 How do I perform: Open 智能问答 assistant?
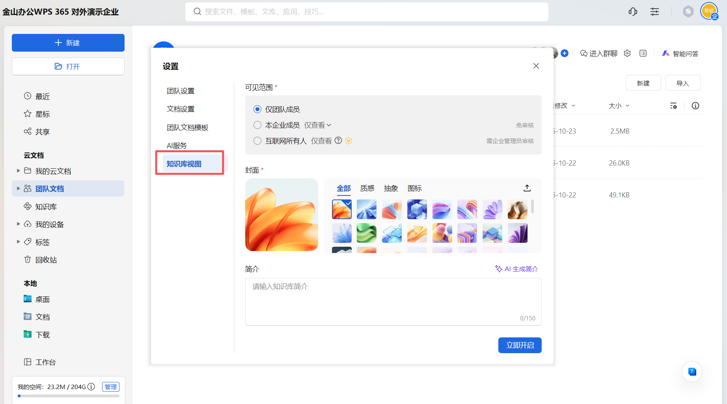click(x=680, y=54)
